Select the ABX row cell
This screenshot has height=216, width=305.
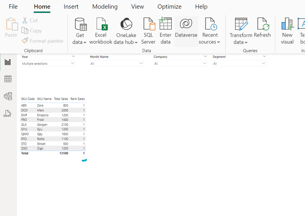[24, 105]
